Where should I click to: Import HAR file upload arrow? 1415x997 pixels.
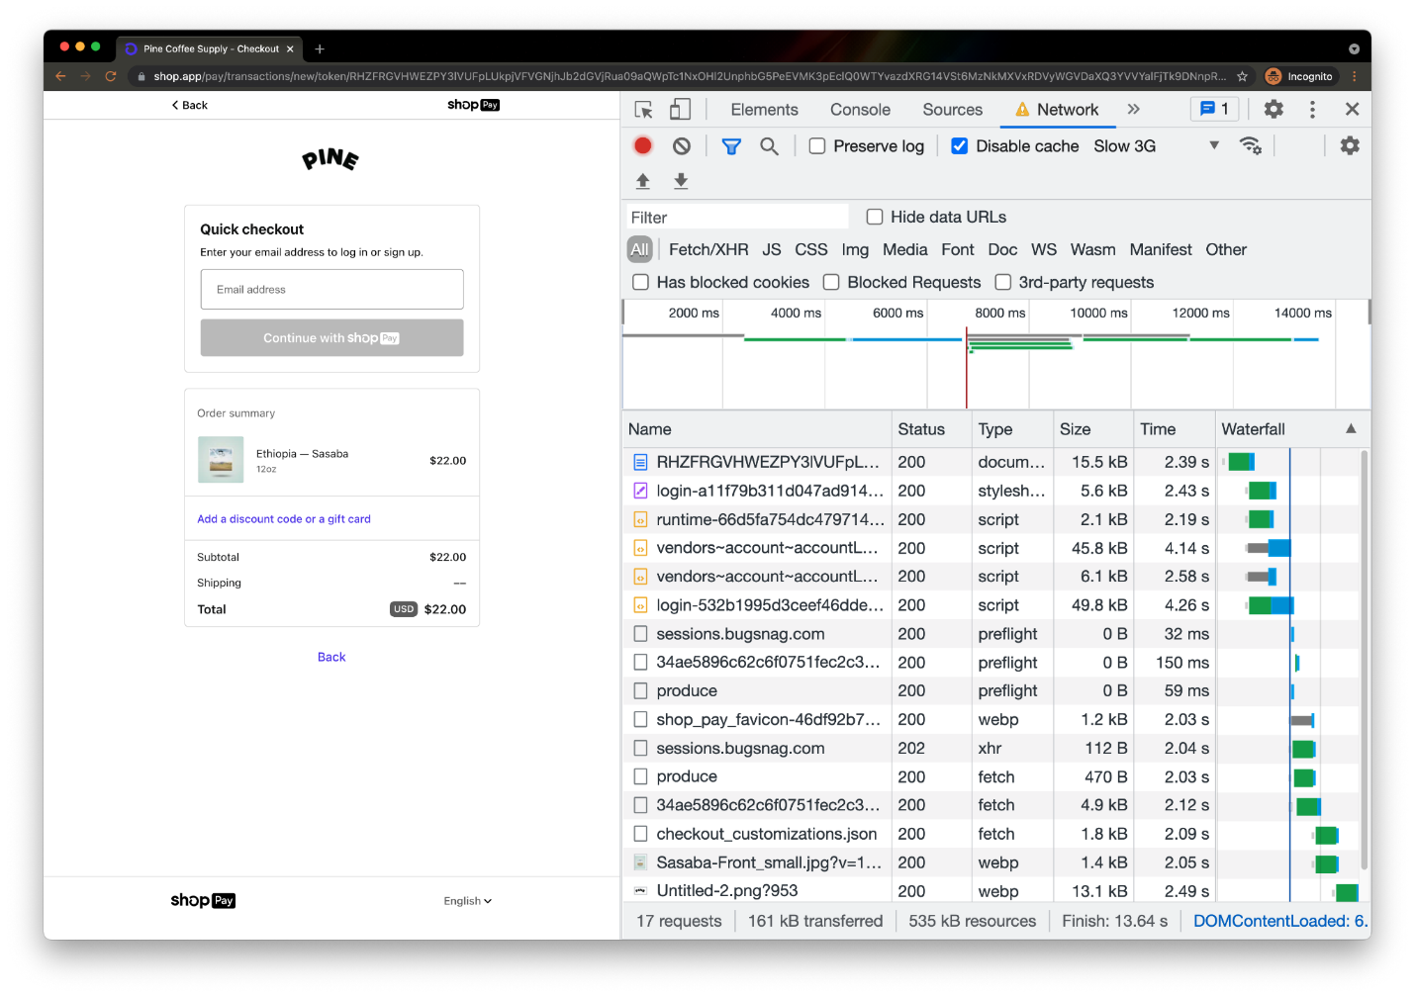tap(643, 181)
